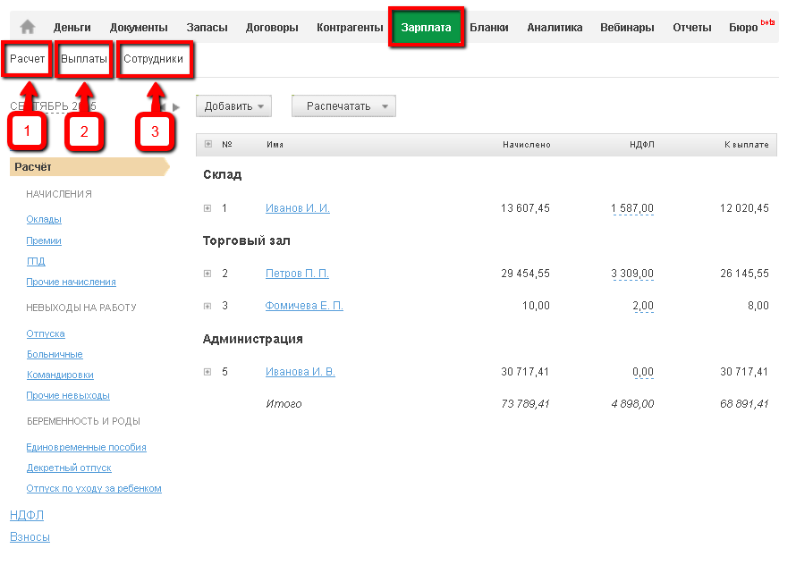Select the Торговый зал heading

point(247,240)
